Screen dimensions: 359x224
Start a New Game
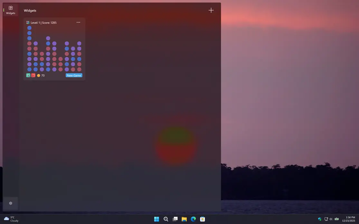pos(74,75)
